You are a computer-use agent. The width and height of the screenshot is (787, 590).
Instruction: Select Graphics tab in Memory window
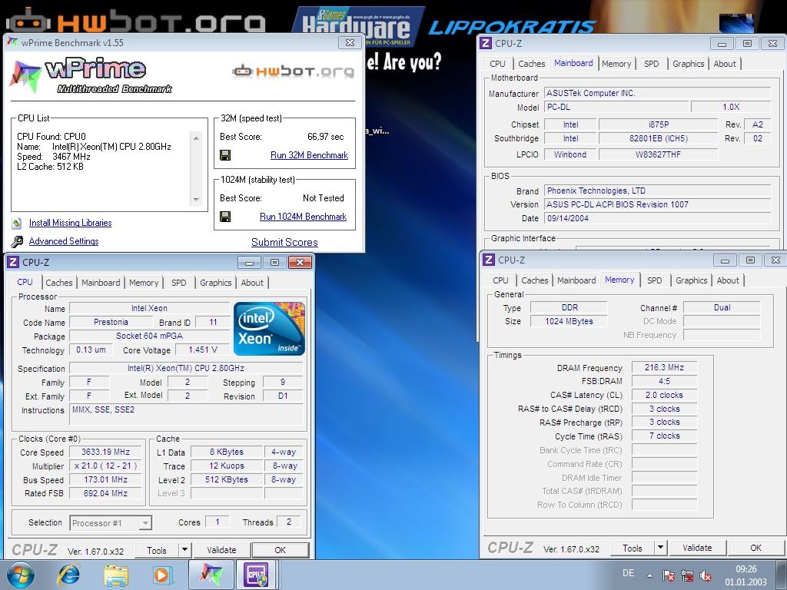(691, 280)
